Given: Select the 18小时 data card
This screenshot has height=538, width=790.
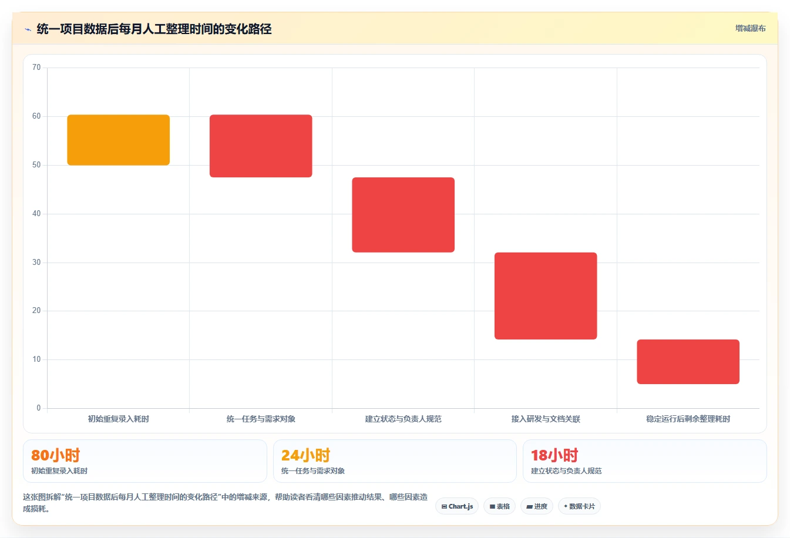Looking at the screenshot, I should coord(645,461).
